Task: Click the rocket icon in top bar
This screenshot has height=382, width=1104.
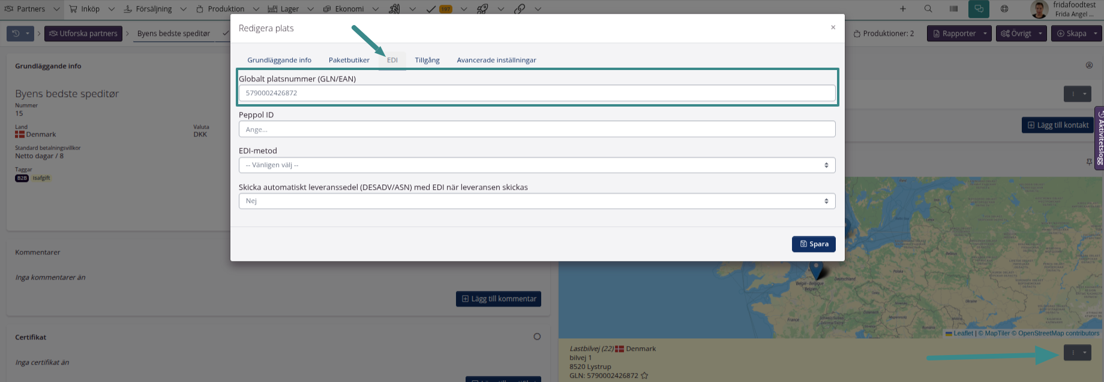Action: tap(482, 9)
